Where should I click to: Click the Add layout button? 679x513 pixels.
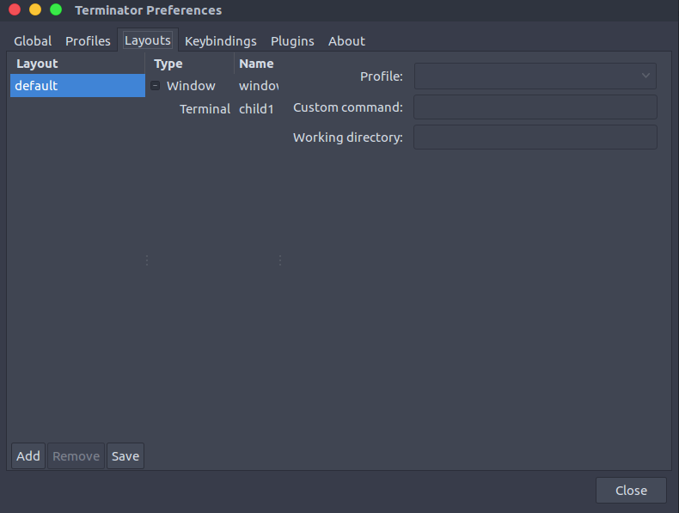(x=28, y=455)
